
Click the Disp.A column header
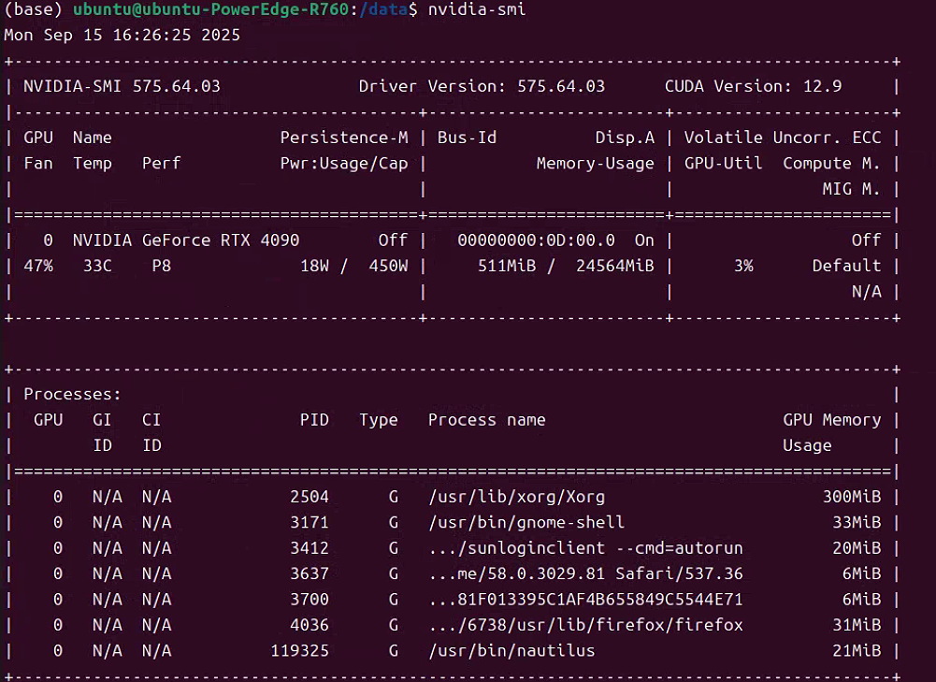625,138
